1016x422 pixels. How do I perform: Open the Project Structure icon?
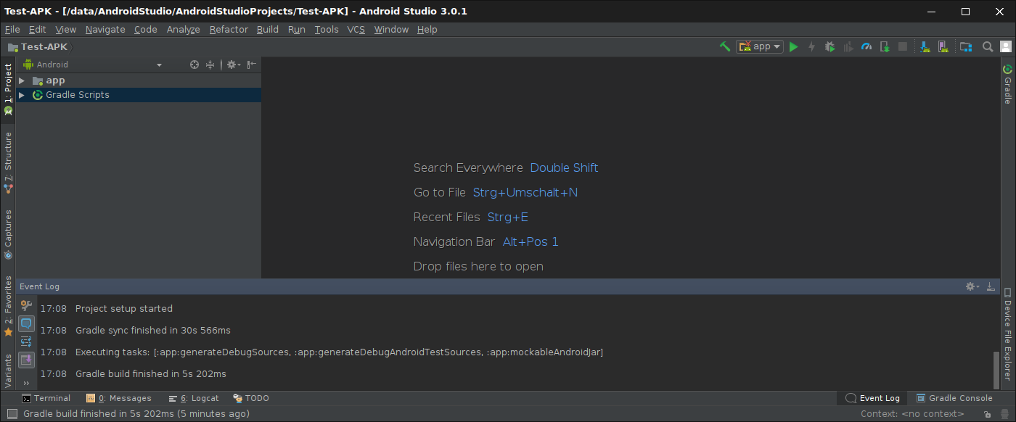[x=965, y=46]
